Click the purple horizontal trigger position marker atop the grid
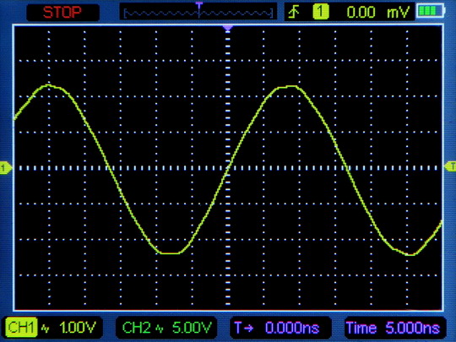Image resolution: width=456 pixels, height=342 pixels. [228, 28]
